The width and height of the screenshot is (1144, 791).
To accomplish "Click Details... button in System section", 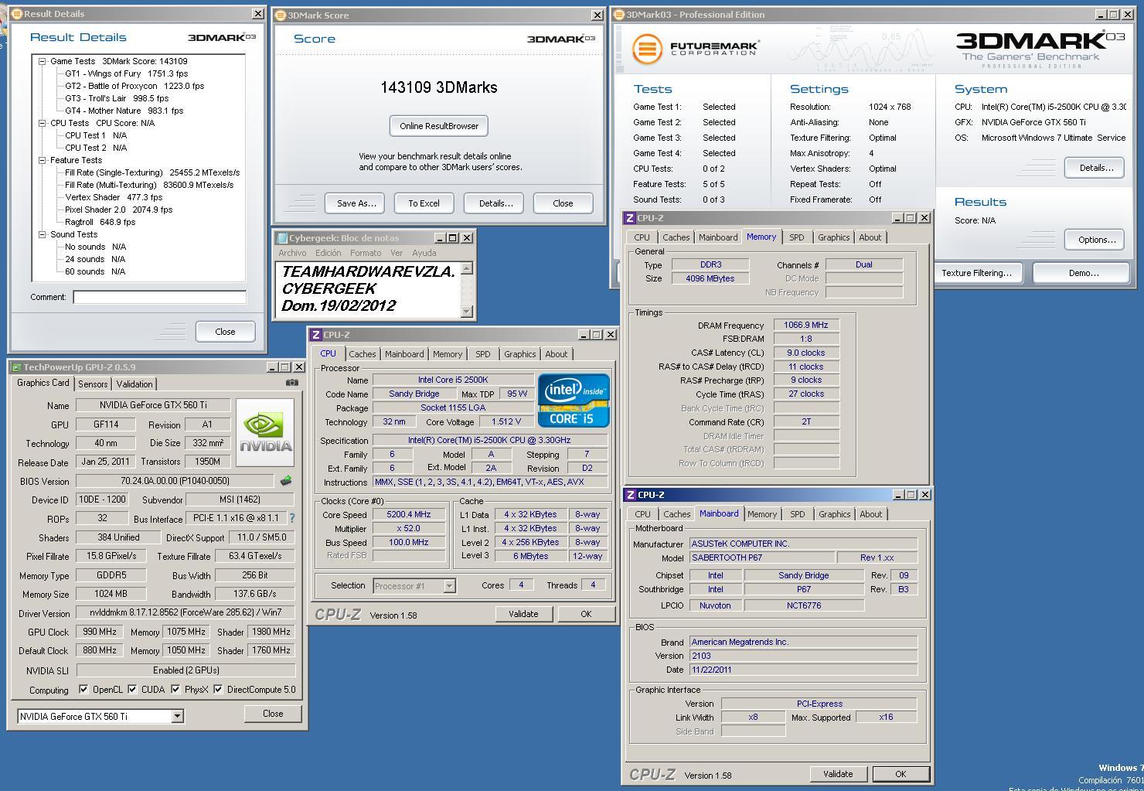I will (x=1095, y=168).
